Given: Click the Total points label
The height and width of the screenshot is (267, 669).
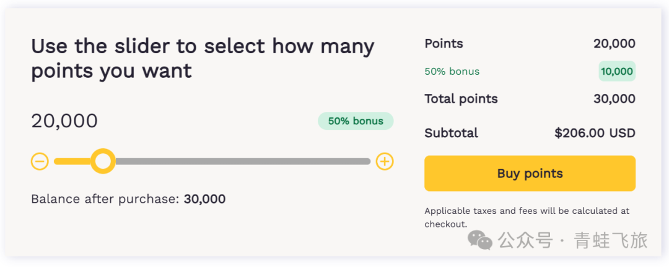Looking at the screenshot, I should [461, 99].
